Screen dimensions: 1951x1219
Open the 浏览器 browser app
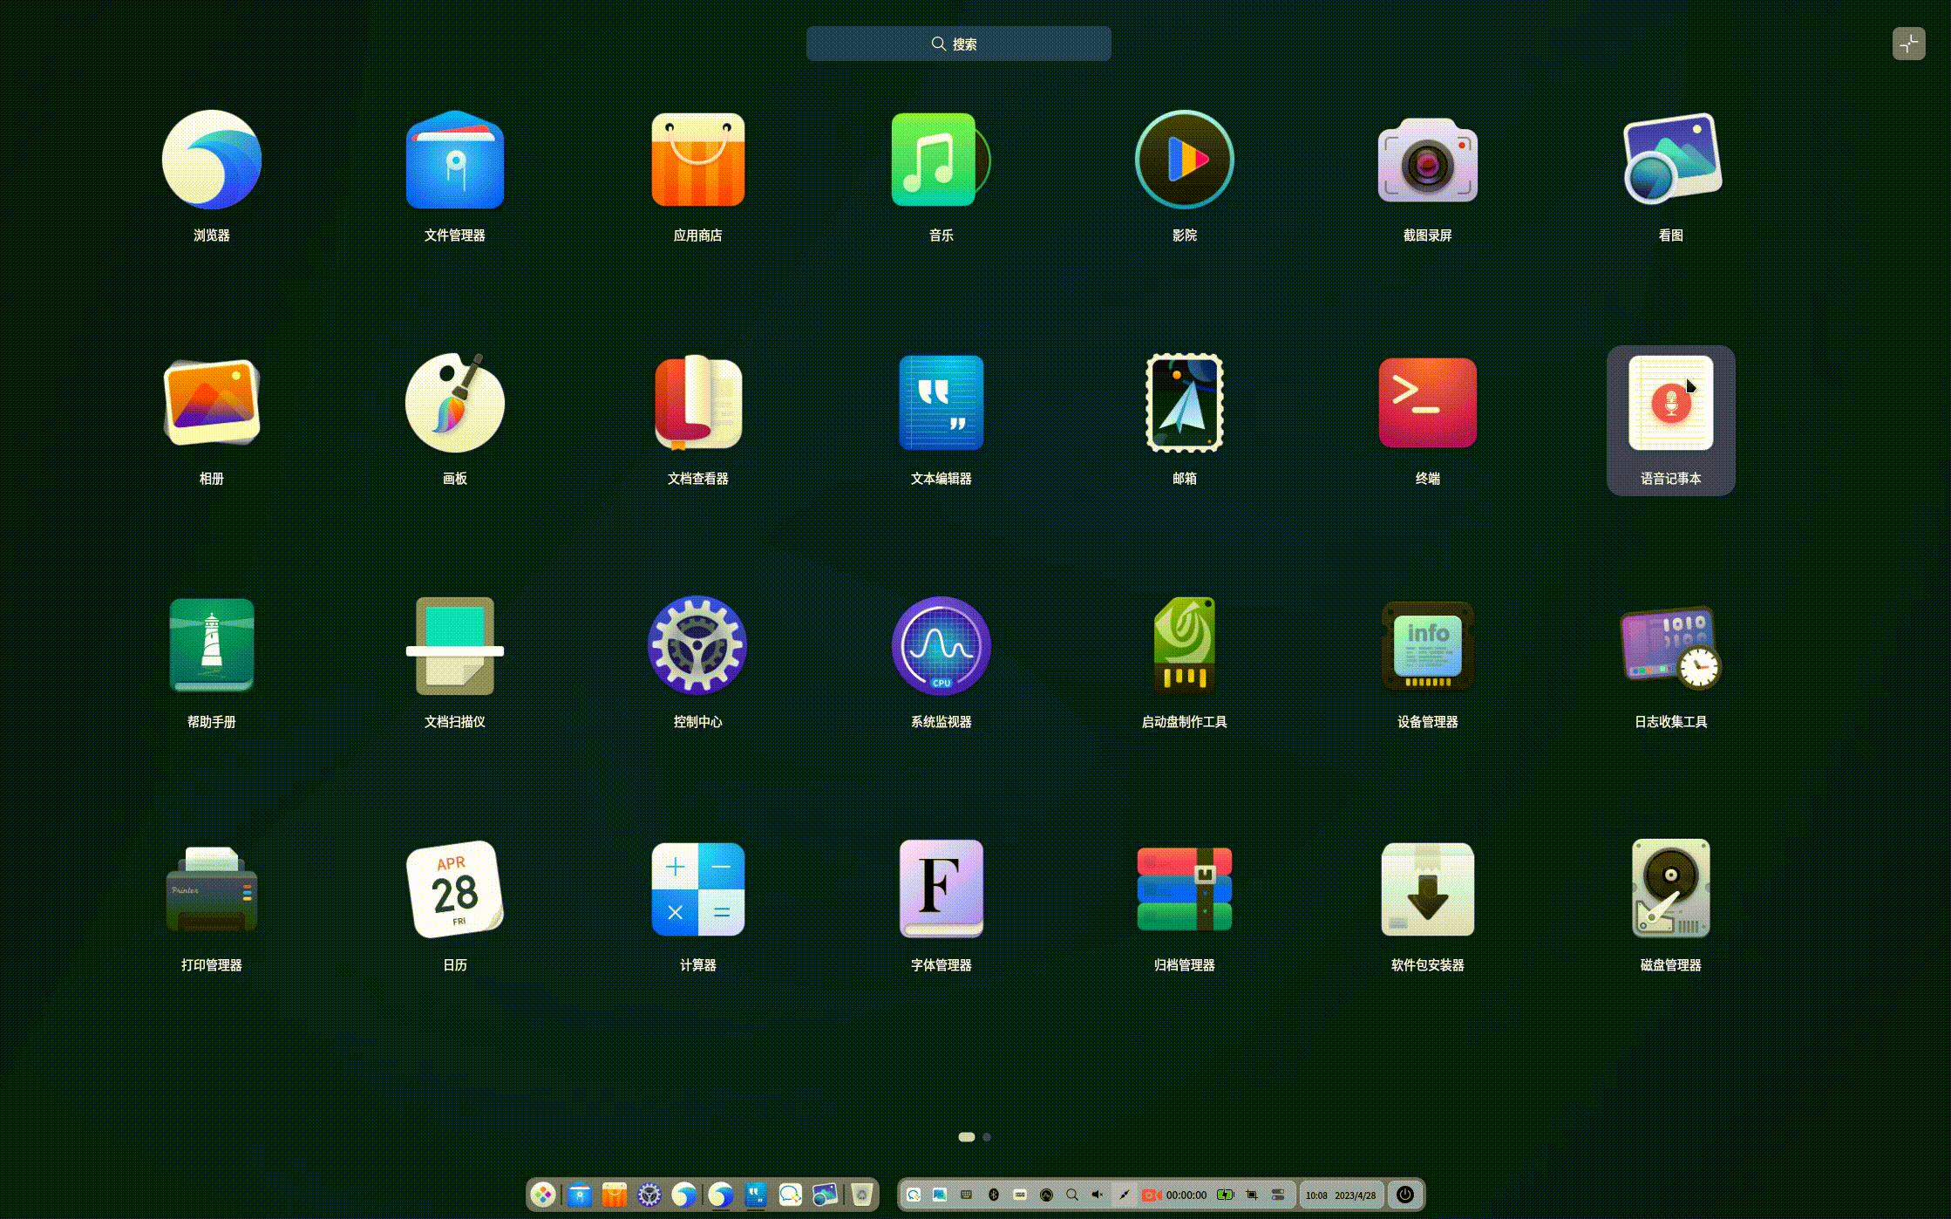click(211, 160)
